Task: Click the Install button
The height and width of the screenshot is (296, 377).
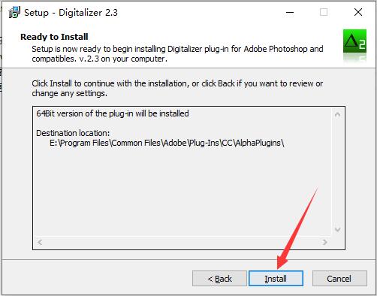Action: 276,278
